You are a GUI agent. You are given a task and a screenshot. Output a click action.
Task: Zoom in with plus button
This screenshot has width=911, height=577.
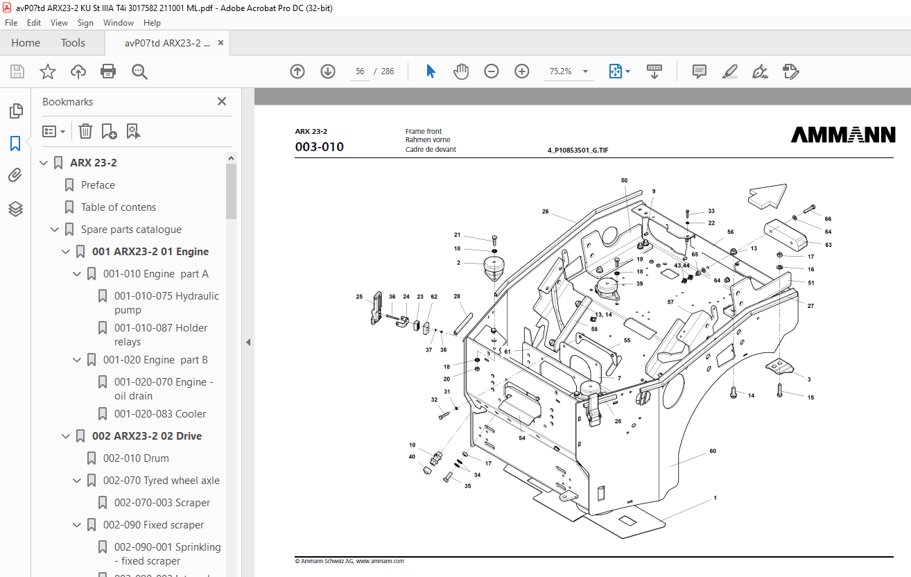522,71
